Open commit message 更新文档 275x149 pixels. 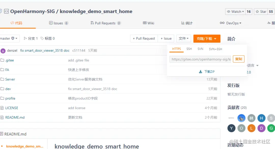point(75,117)
